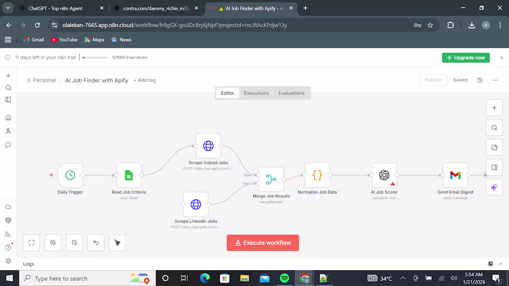509x286 pixels.
Task: Undo the last canvas change
Action: pos(96,243)
